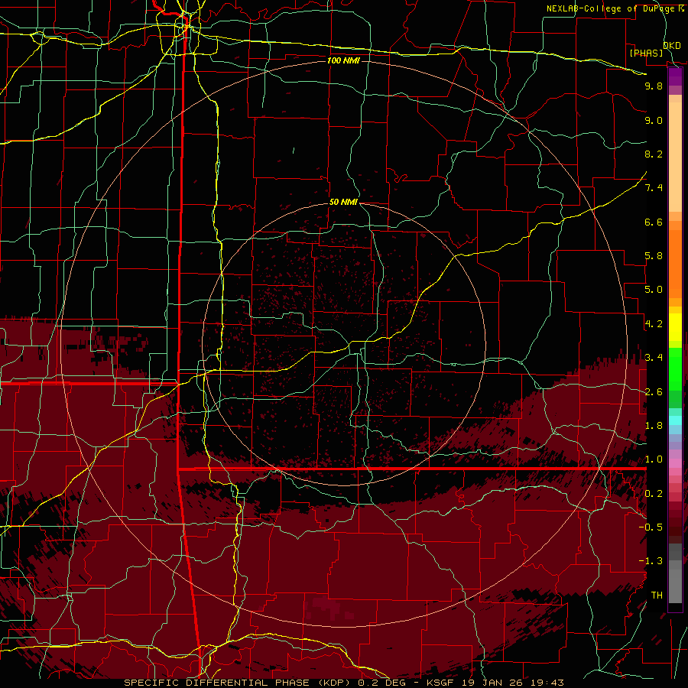Click the -1.3 scale value

(x=651, y=561)
